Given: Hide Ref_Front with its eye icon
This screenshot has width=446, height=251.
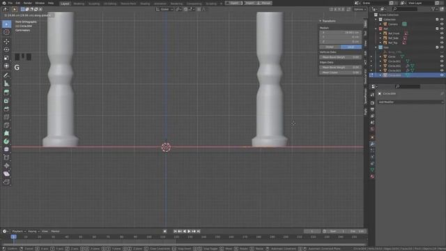Looking at the screenshot, I should [x=442, y=33].
